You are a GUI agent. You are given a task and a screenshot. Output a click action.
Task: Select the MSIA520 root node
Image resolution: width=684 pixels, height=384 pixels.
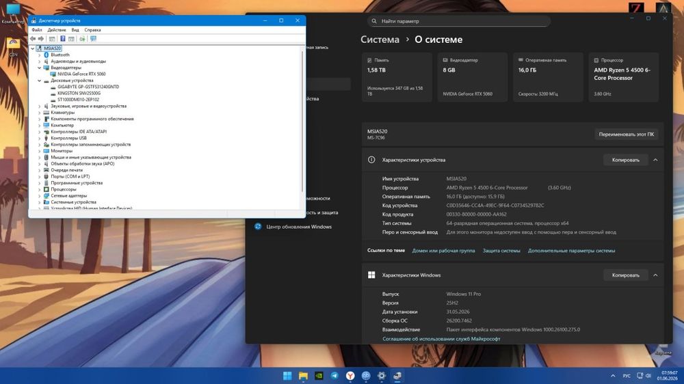click(x=52, y=49)
